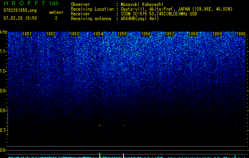Image resolution: width=249 pixels, height=158 pixels.
Task: Click the 1853 time marker
Action: point(75,34)
